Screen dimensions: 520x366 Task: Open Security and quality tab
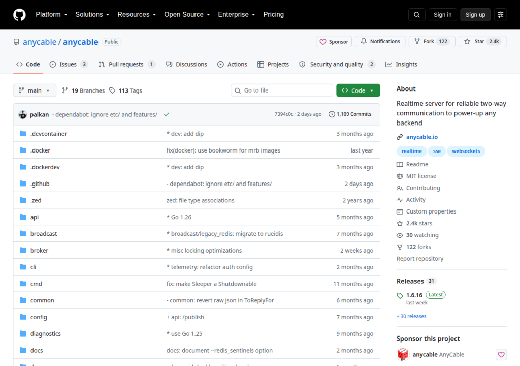[337, 64]
